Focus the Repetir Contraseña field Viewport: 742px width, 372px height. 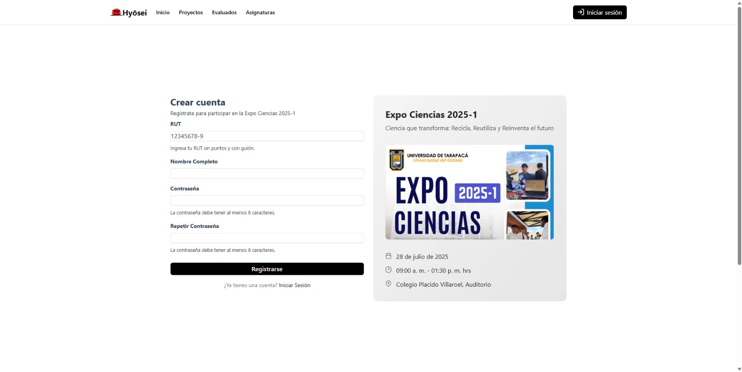pyautogui.click(x=267, y=238)
